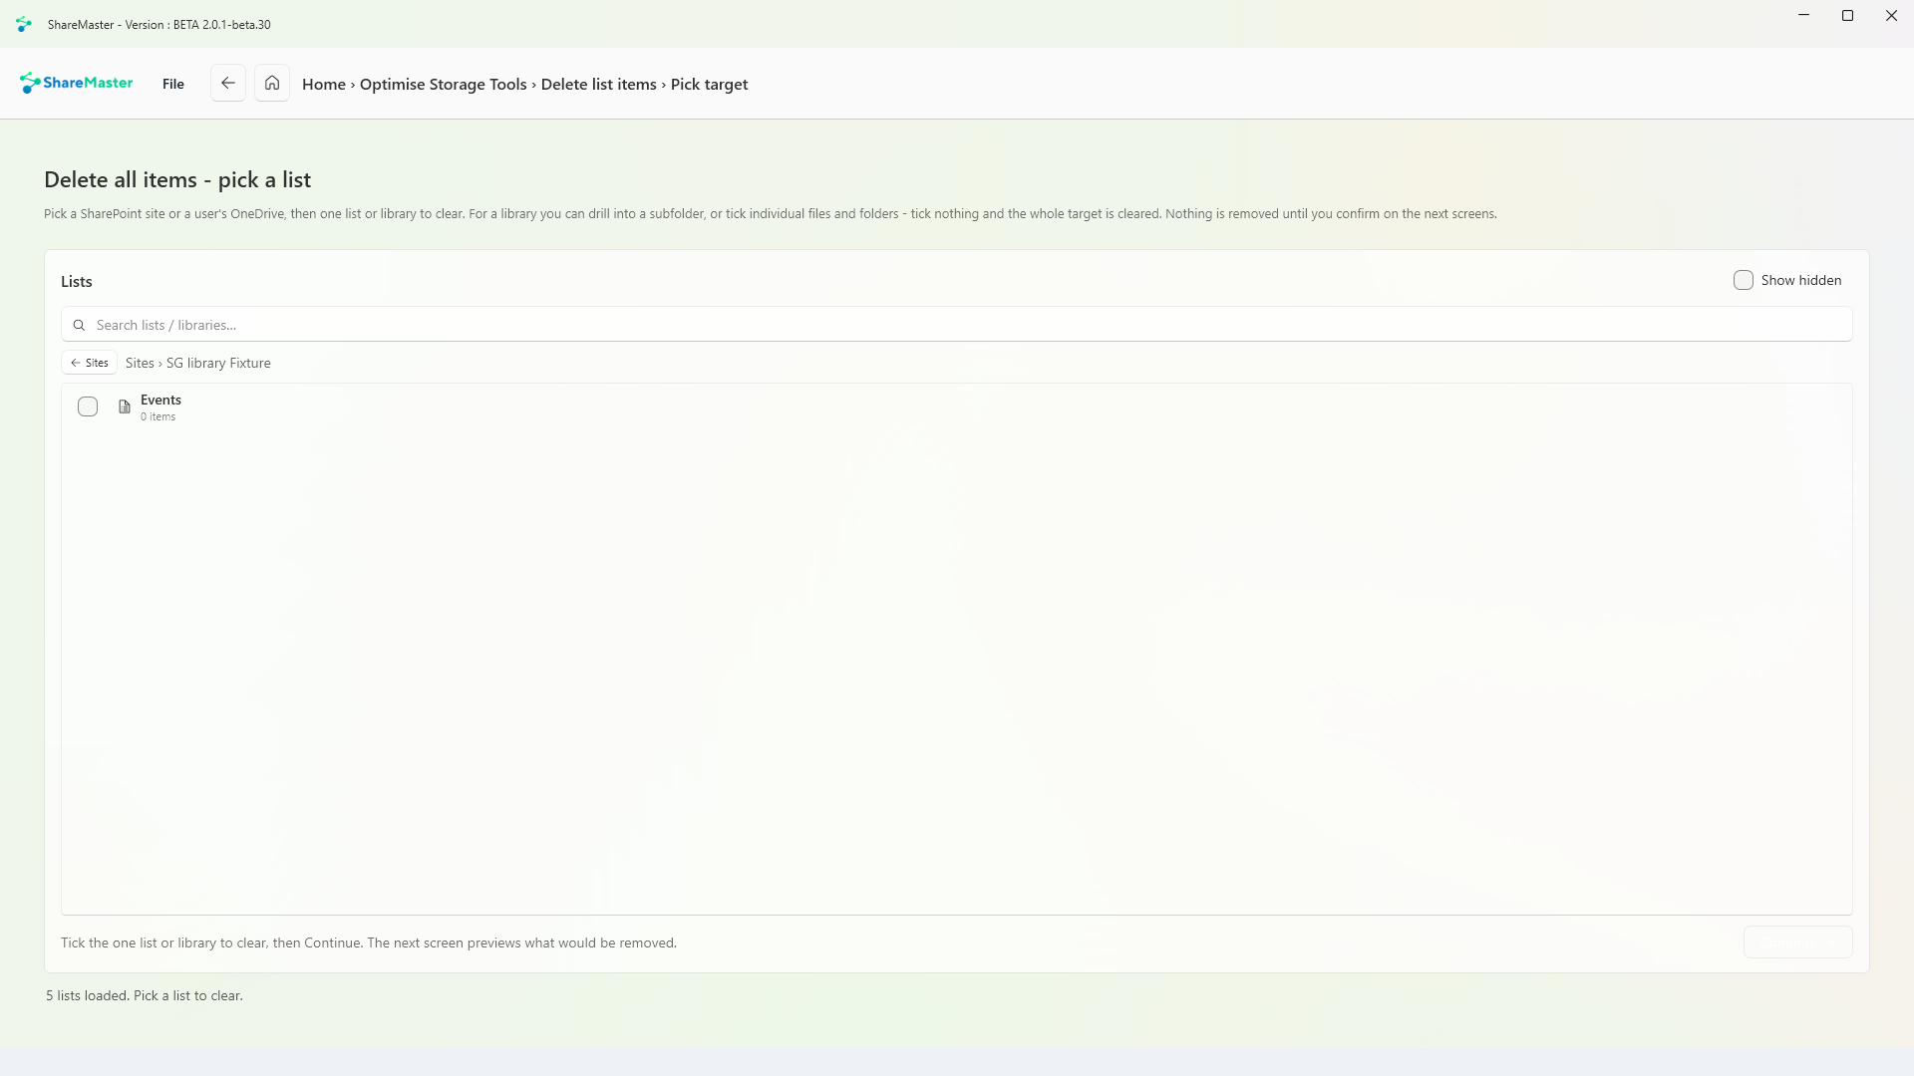
Task: Click the 'Lists' panel heading
Action: [77, 282]
